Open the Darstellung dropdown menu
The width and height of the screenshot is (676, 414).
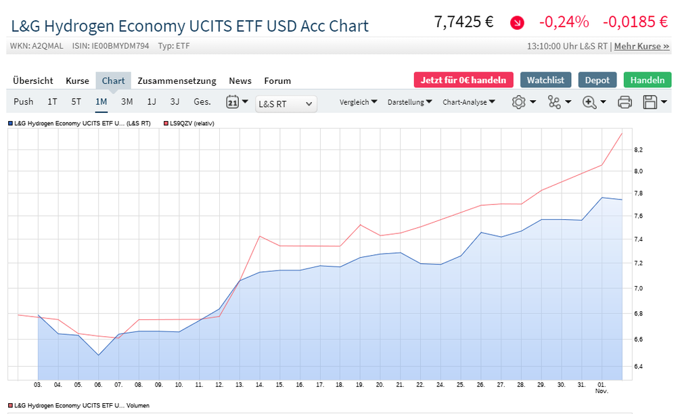tap(409, 102)
